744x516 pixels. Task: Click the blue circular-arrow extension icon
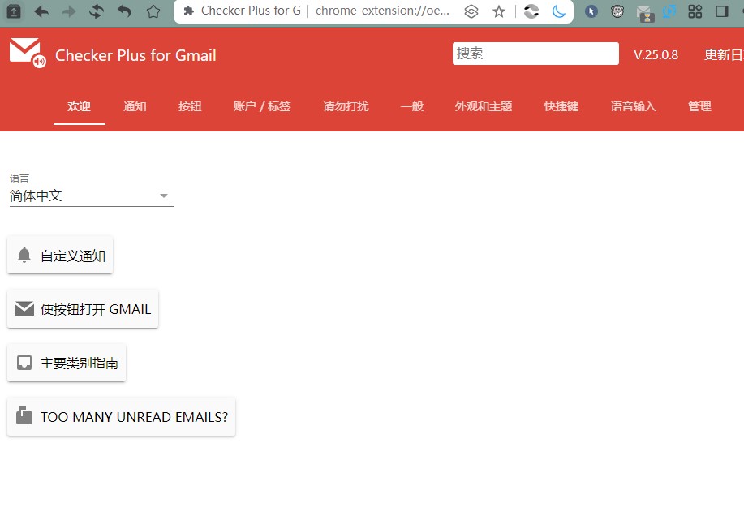coord(669,11)
